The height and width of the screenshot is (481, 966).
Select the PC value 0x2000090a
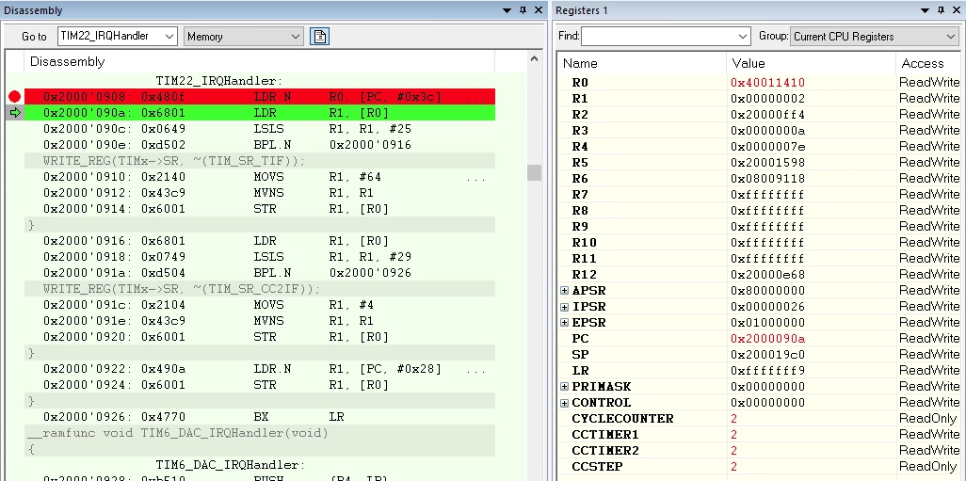(767, 338)
